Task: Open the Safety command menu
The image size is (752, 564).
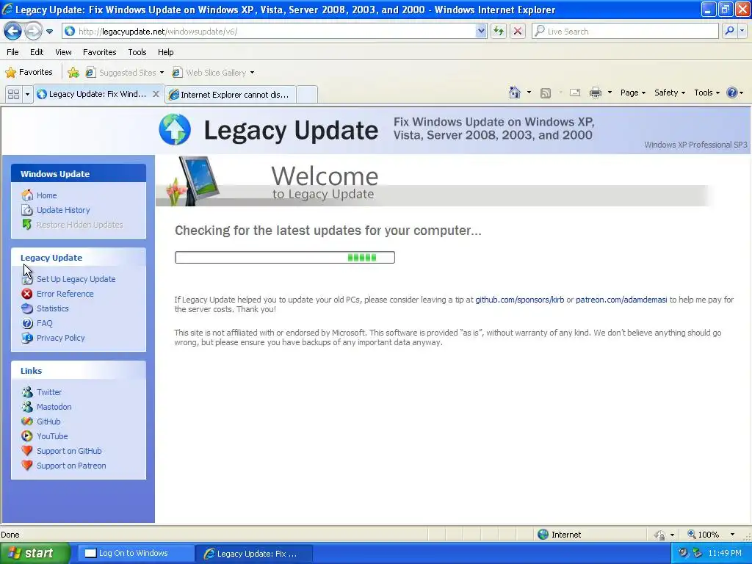Action: [670, 93]
